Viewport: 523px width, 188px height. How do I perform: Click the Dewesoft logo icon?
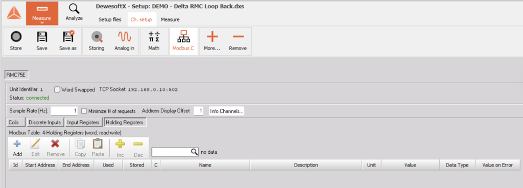tap(14, 13)
